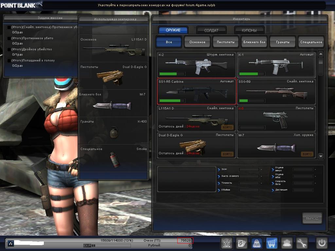Open the PB mission cards icon
335x251 pixels.
[242, 243]
